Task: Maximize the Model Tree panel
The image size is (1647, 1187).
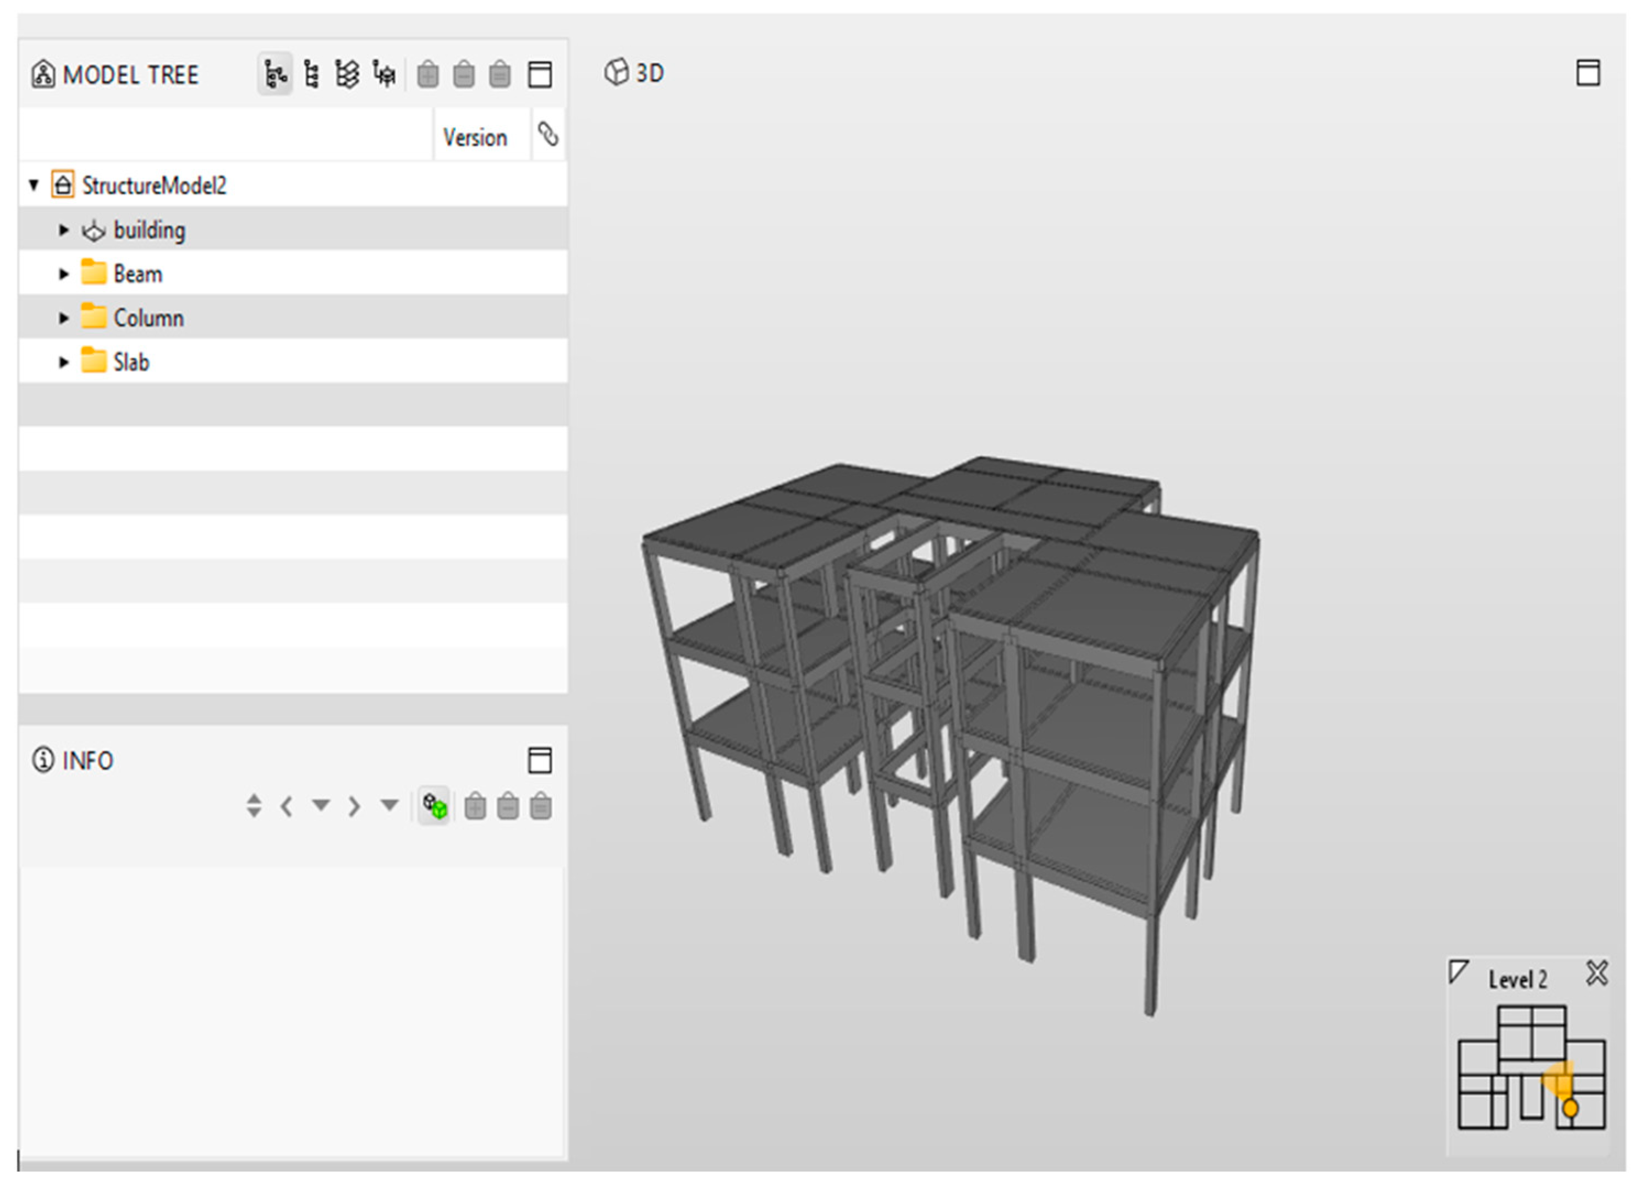Action: [540, 74]
